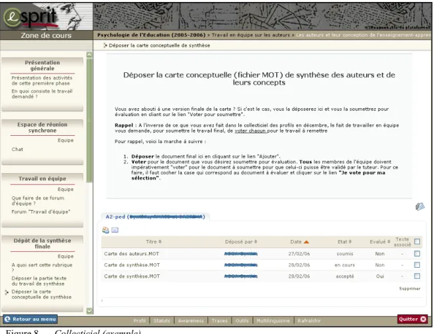This screenshot has width=433, height=334.
Task: Sort the table by Déposé par column
Action: [241, 241]
